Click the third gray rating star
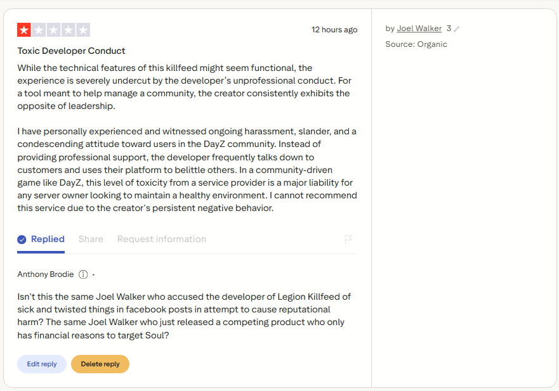Screen dimensions: 559x391 (53, 30)
